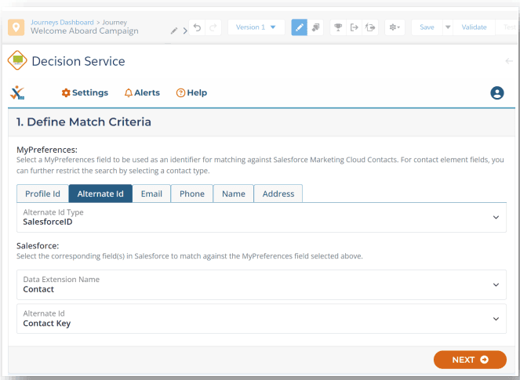Open the goal trophy icon
Viewport: 520px width, 380px height.
pyautogui.click(x=338, y=27)
